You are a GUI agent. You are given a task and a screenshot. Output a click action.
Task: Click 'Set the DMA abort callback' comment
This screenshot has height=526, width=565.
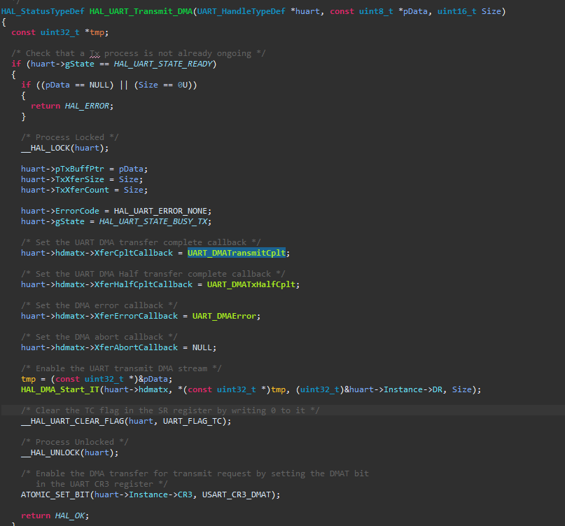[x=99, y=337]
